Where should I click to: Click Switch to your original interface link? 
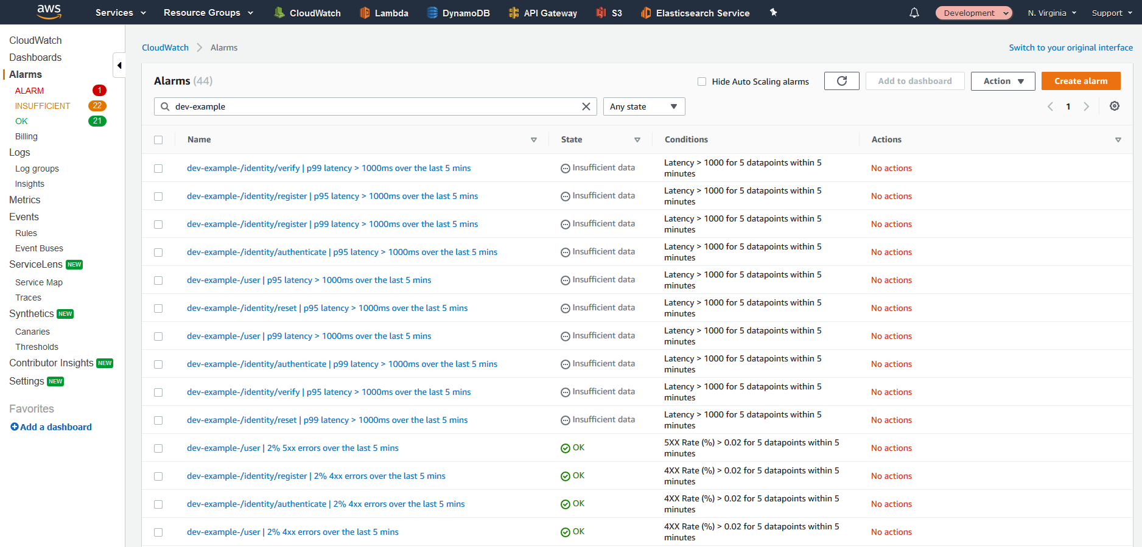[x=1071, y=47]
